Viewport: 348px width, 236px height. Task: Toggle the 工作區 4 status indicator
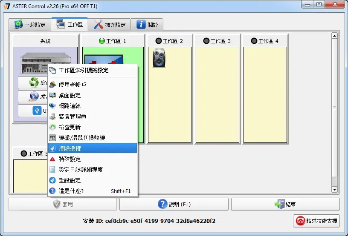(x=254, y=41)
